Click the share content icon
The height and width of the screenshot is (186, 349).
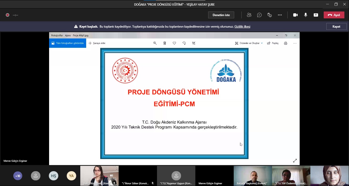(x=316, y=15)
